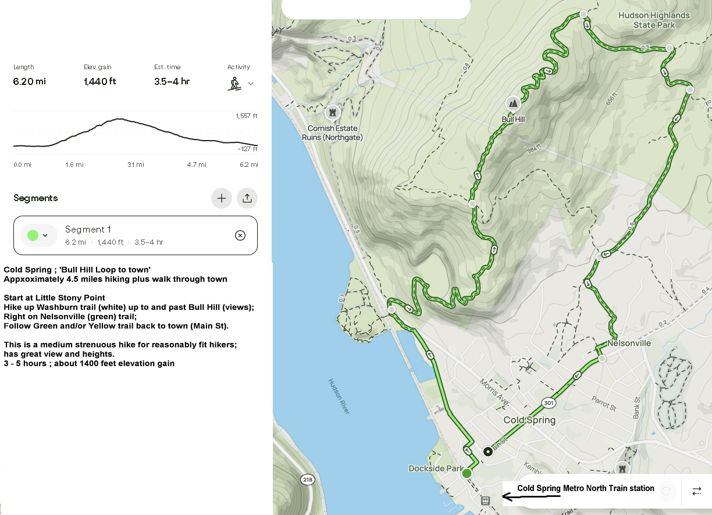Click the share/export route icon
The width and height of the screenshot is (712, 515).
tap(247, 198)
